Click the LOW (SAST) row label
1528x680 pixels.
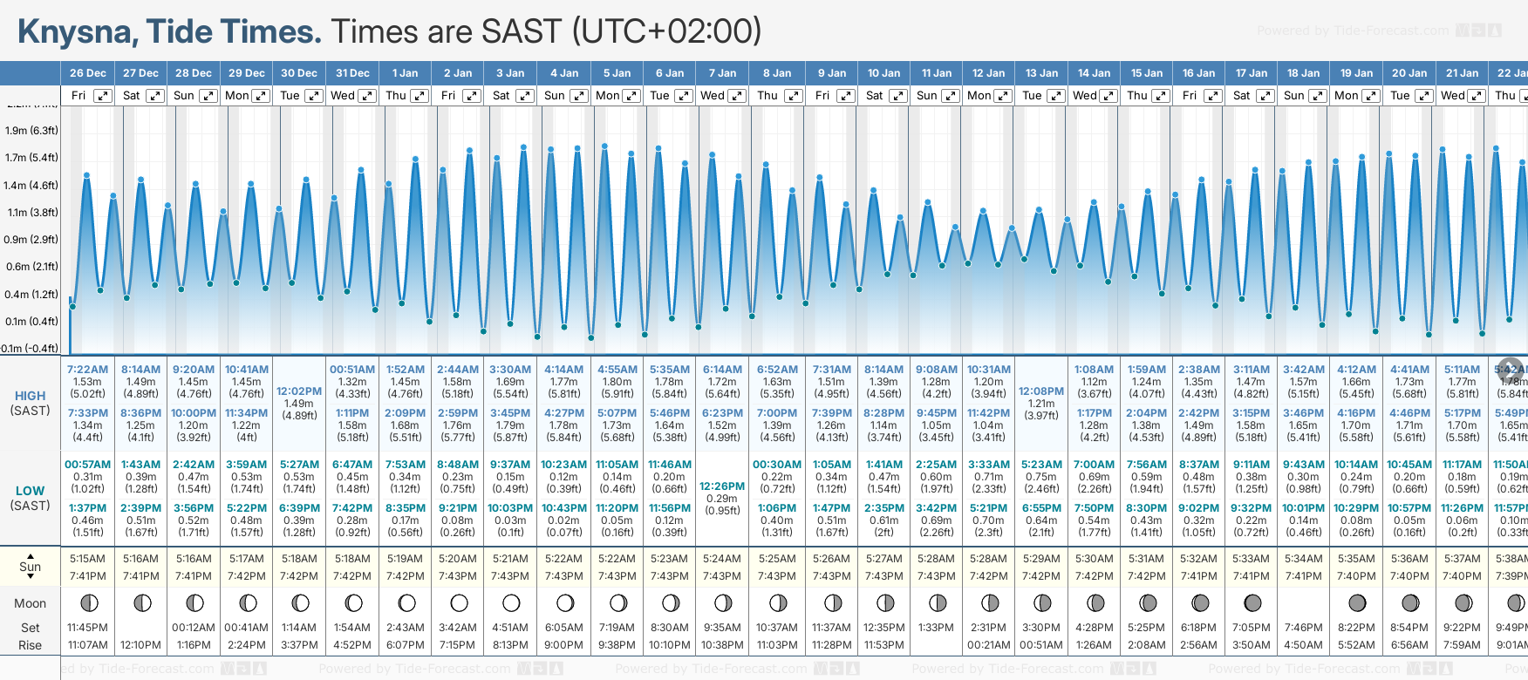(x=31, y=498)
